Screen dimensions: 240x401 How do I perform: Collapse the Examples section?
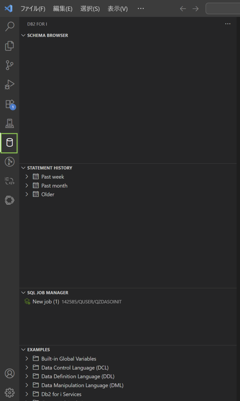point(23,350)
